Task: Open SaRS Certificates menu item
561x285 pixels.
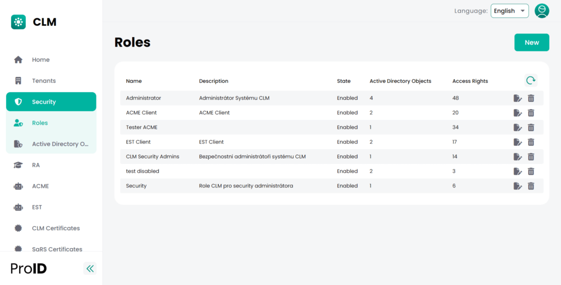Action: click(51, 248)
